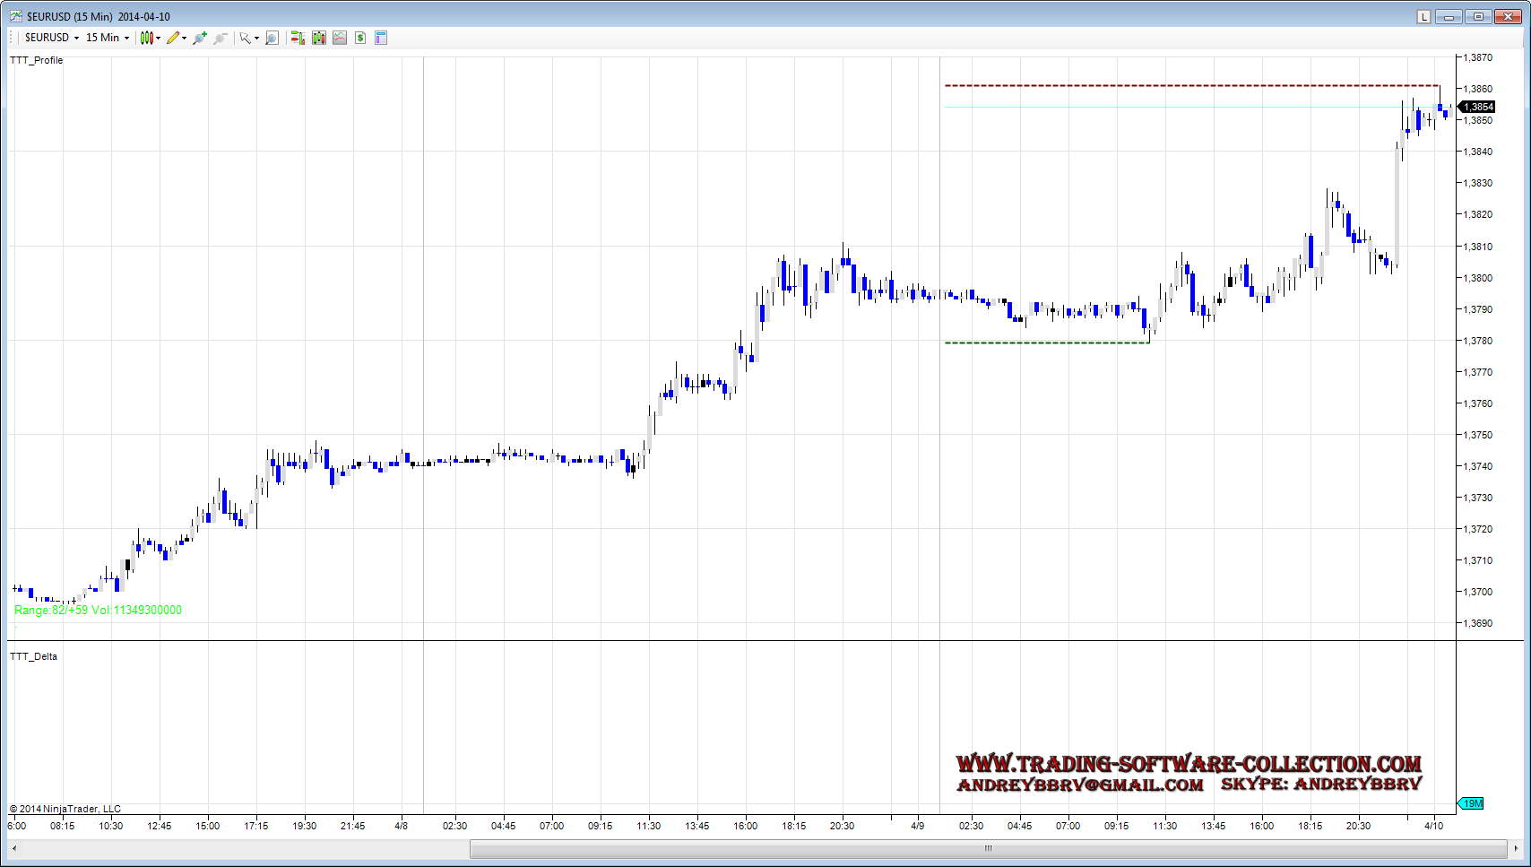Click the horizontal scrollbar thumb
The image size is (1531, 867).
click(988, 848)
